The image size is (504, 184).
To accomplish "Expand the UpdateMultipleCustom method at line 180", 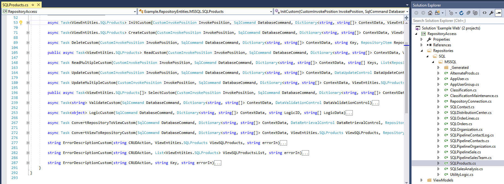I will (x=28, y=83).
